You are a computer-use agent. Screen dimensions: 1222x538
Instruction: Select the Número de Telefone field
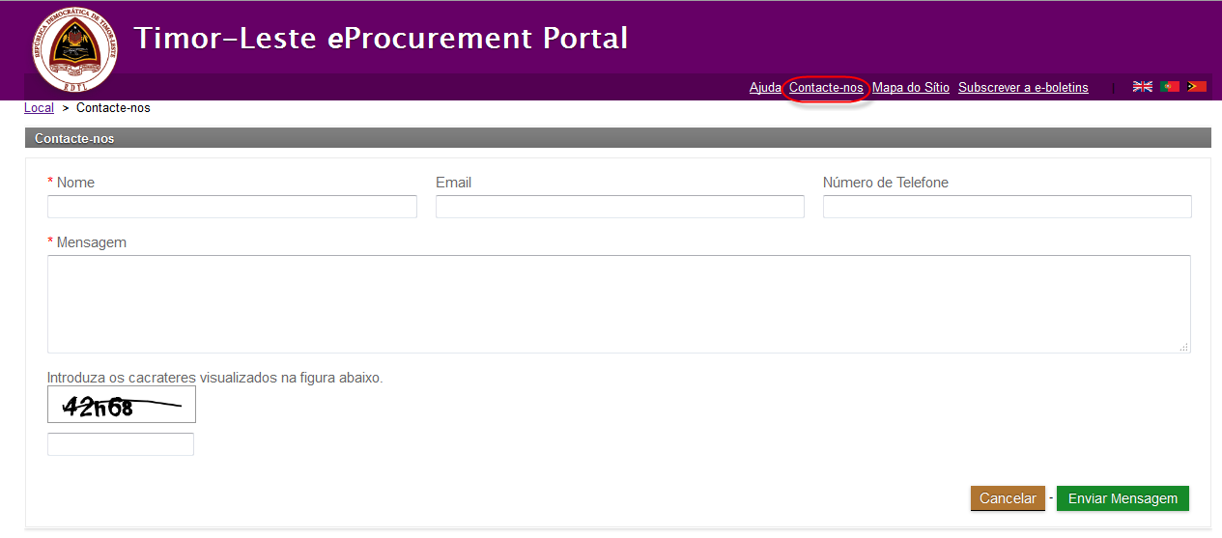[1007, 207]
